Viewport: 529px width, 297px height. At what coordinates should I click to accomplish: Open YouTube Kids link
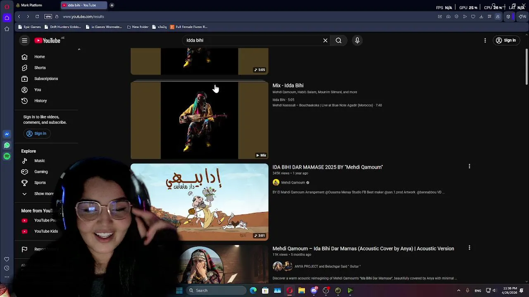coord(46,231)
